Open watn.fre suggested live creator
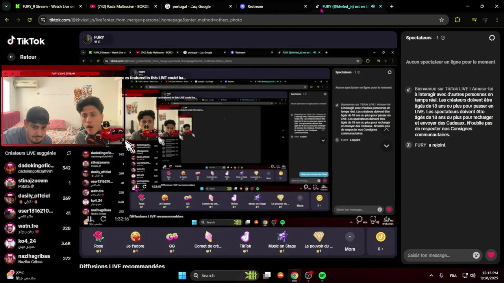Screen dimensions: 504x283 [38, 228]
